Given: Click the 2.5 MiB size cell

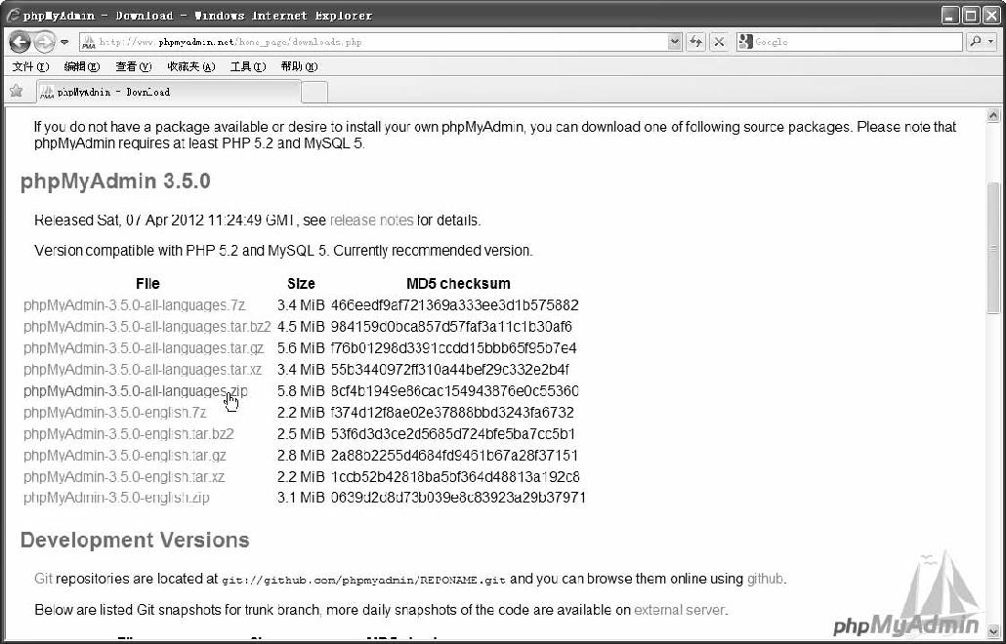Looking at the screenshot, I should tap(301, 434).
